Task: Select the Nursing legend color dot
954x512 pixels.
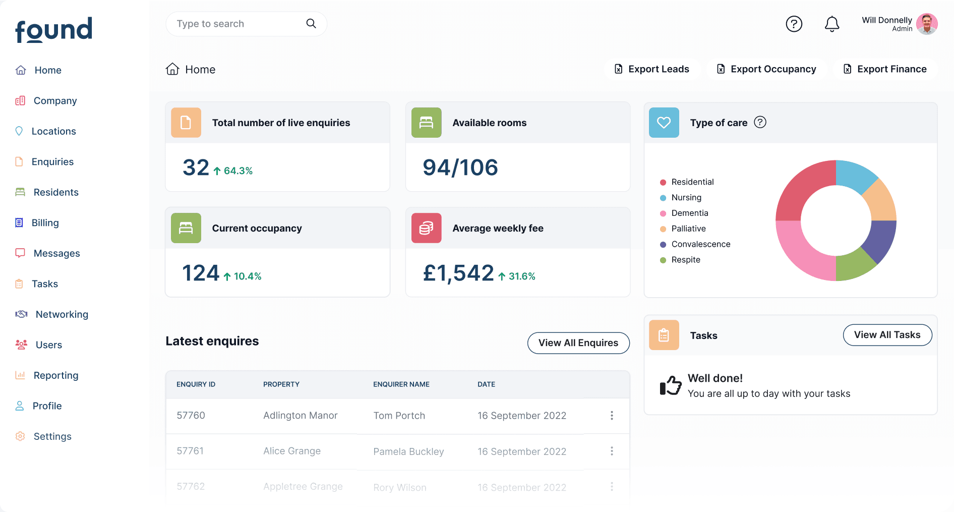Action: pos(662,197)
